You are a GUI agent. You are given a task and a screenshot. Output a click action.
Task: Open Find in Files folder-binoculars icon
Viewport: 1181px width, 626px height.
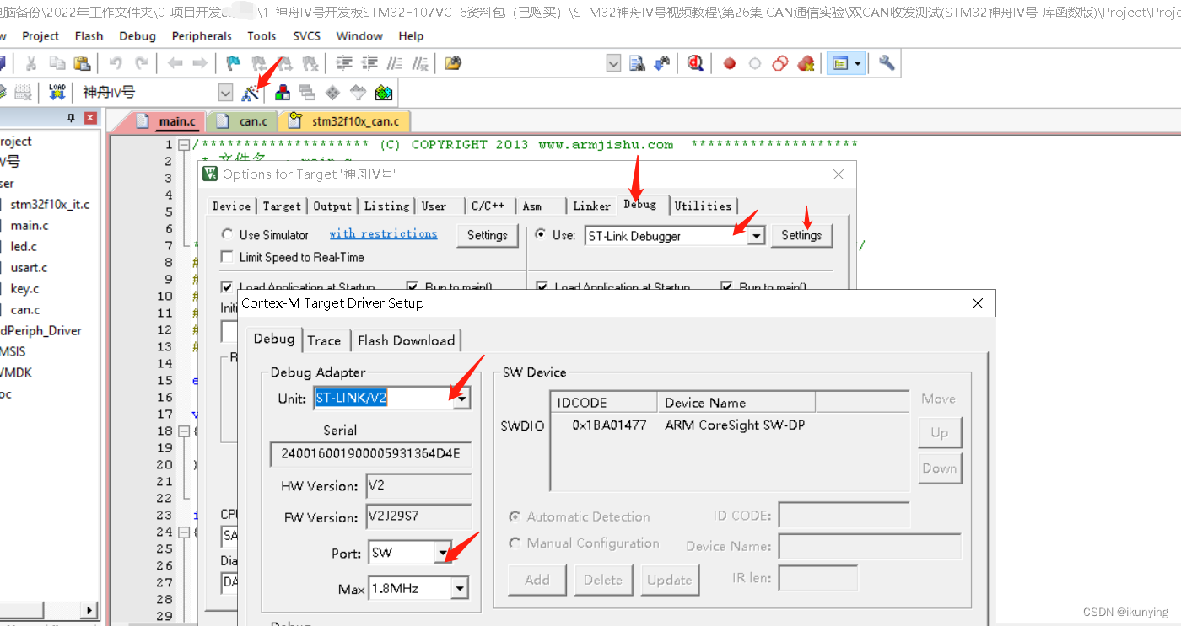click(453, 63)
